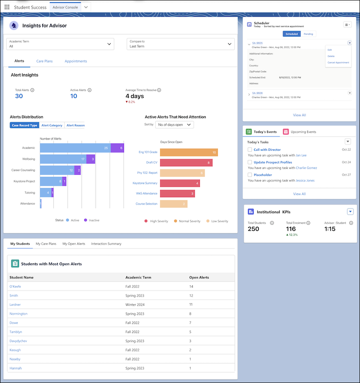360x383 pixels.
Task: Show info for Average Time to Resolve
Action: (x=159, y=90)
